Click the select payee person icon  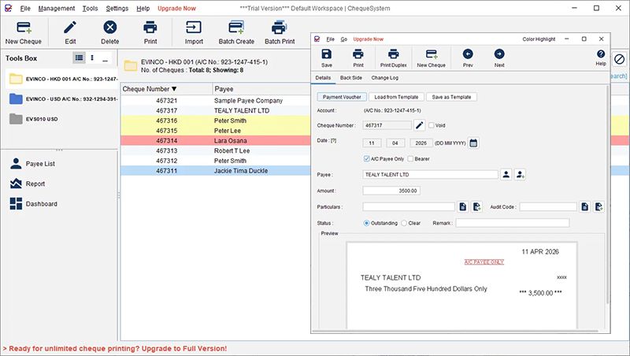click(x=506, y=174)
